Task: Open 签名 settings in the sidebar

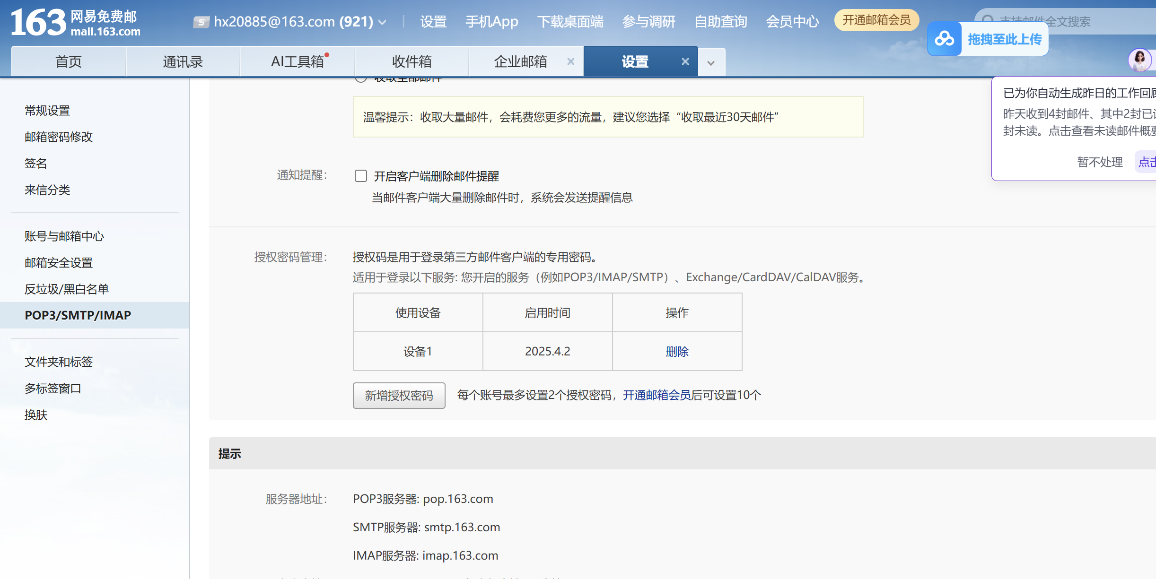Action: [x=36, y=164]
